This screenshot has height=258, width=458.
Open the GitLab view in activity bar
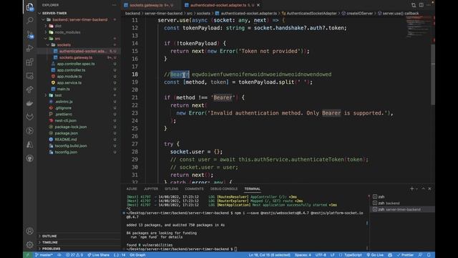point(30,117)
